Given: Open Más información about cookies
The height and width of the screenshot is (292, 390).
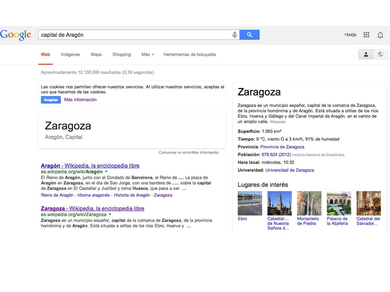Looking at the screenshot, I should 80,100.
